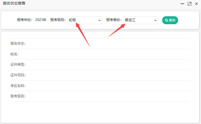Maximize the 报名状态查看 window
Screen dimensions: 201x124
pos(190,4)
